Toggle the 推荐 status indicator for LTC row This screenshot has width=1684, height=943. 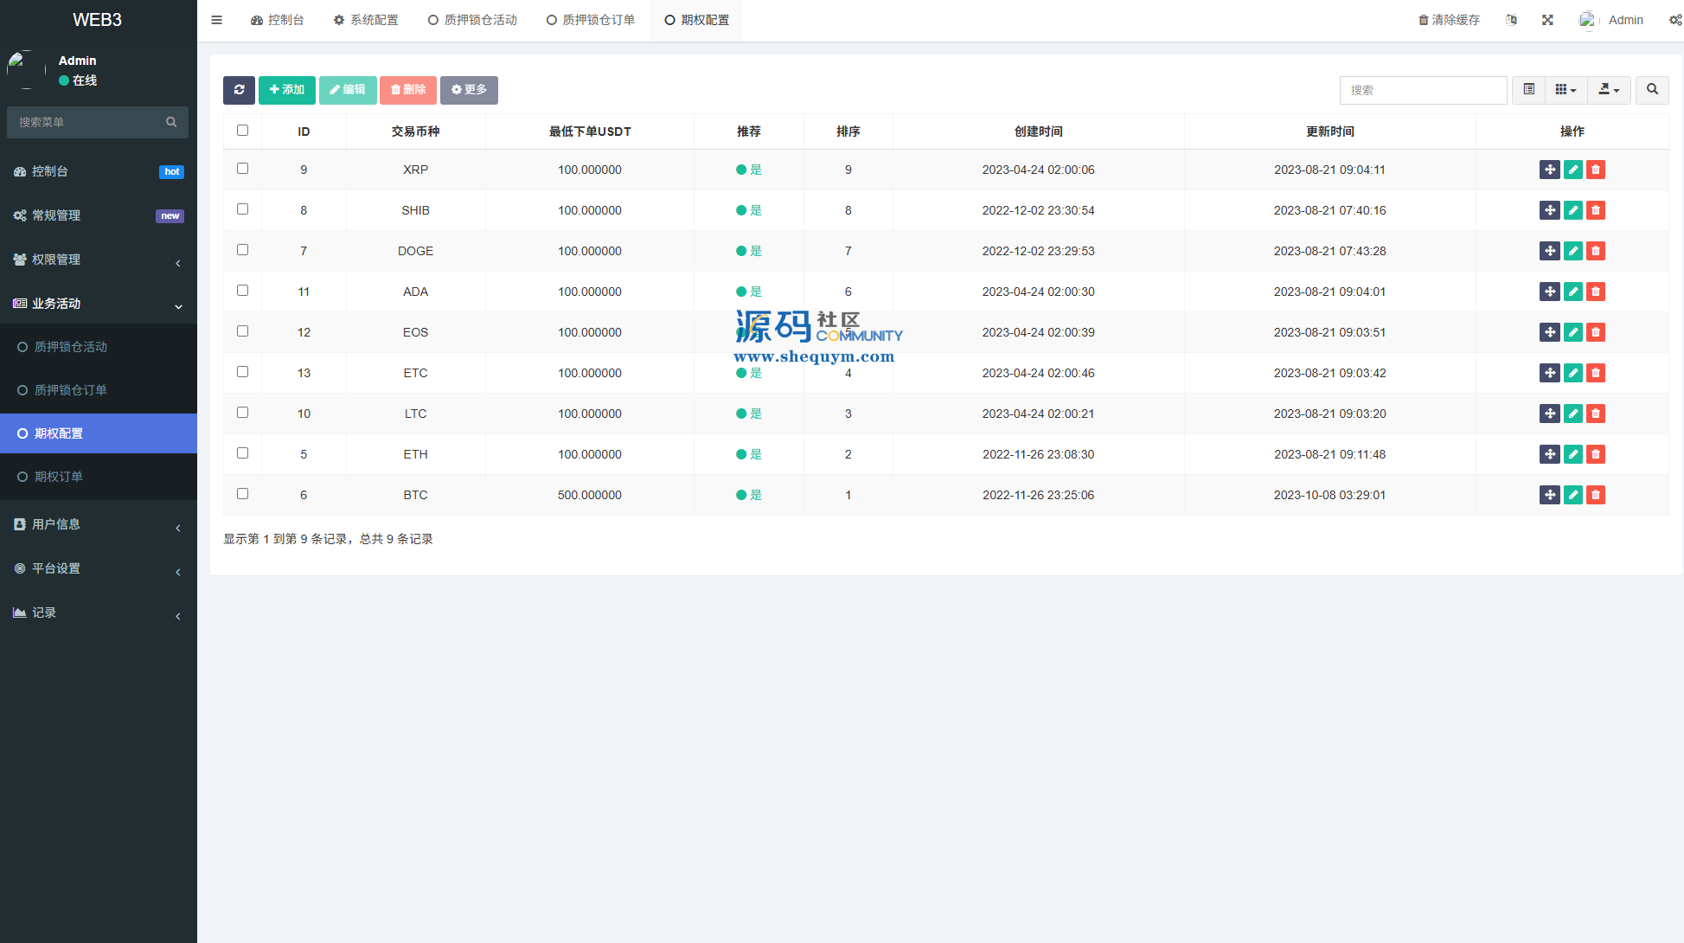tap(748, 414)
